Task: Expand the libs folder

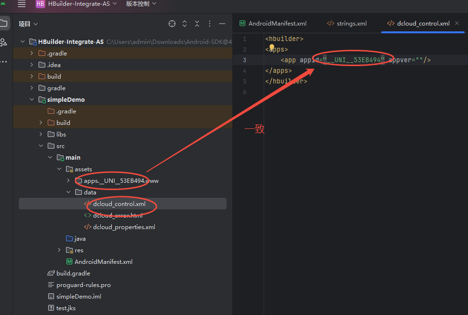Action: pos(41,134)
